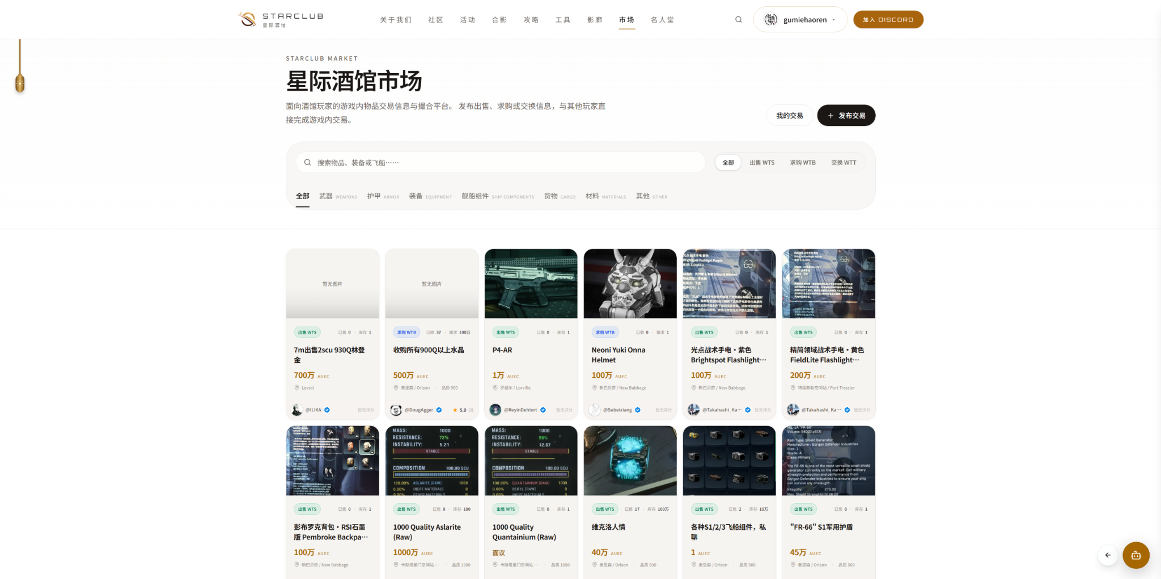Open the 收购所有900Q以上水晶 listing title

pos(429,350)
